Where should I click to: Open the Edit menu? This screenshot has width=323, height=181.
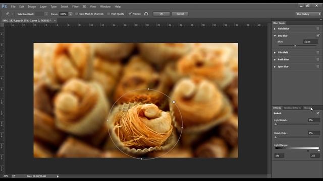click(22, 7)
